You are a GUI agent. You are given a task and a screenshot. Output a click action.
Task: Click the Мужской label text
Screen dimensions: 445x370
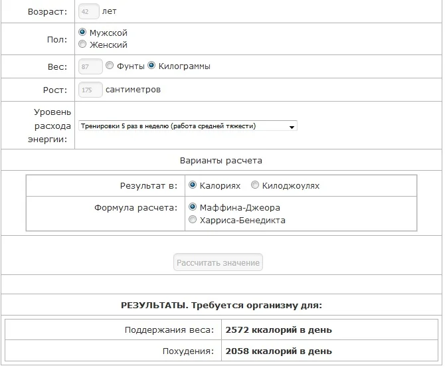[108, 33]
